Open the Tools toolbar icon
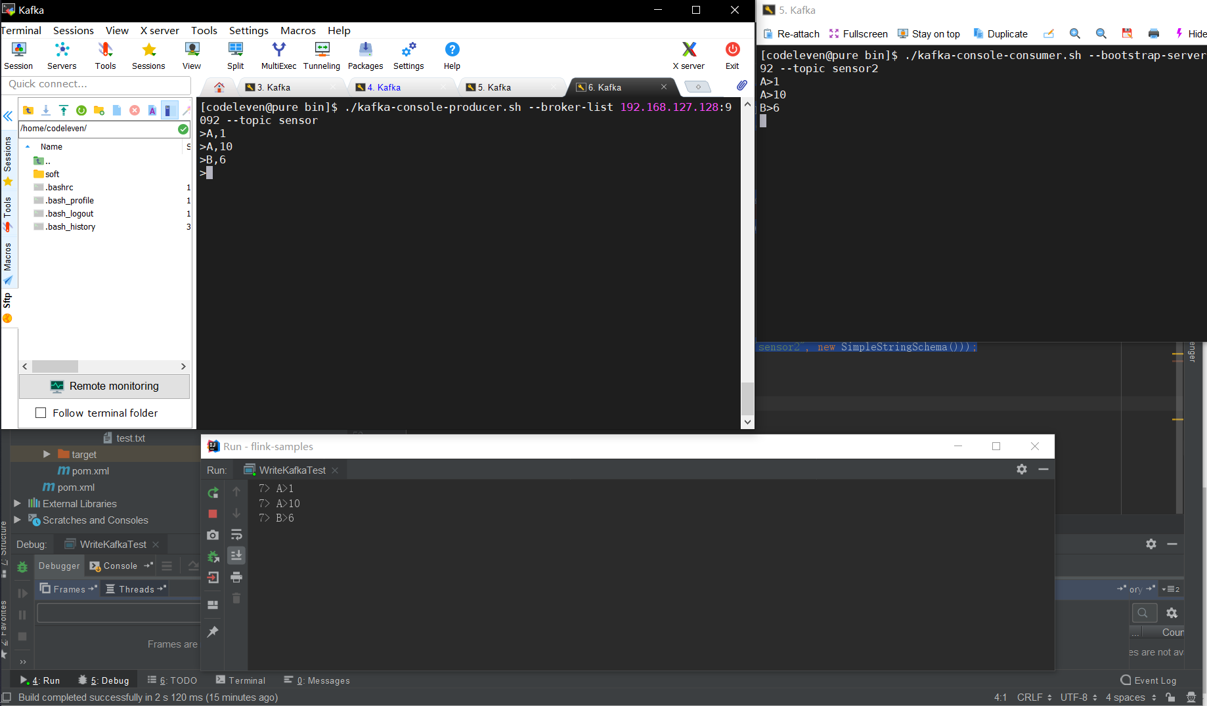Image resolution: width=1207 pixels, height=706 pixels. click(x=105, y=56)
